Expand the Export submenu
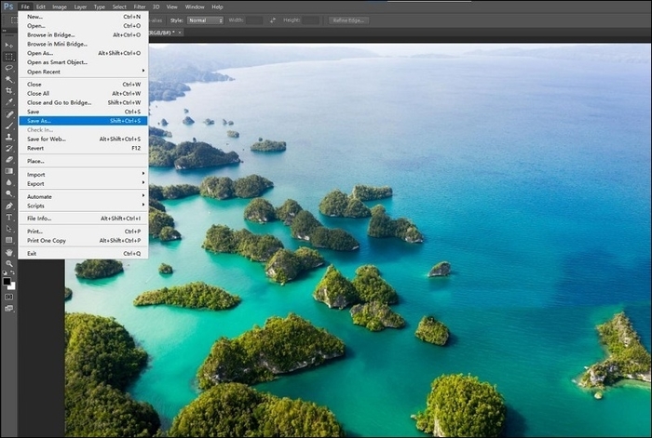Image resolution: width=652 pixels, height=438 pixels. (x=83, y=183)
